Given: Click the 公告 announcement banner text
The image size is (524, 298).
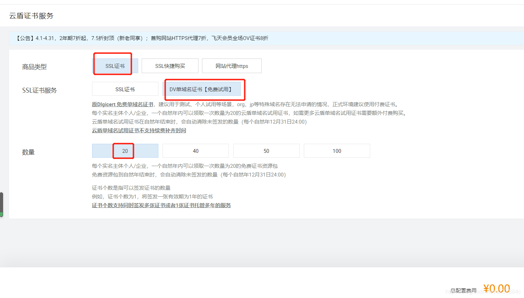Looking at the screenshot, I should 142,38.
